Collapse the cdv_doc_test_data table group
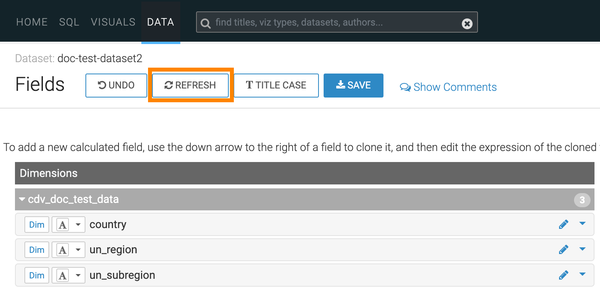Viewport: 600px width, 291px height. [22, 199]
